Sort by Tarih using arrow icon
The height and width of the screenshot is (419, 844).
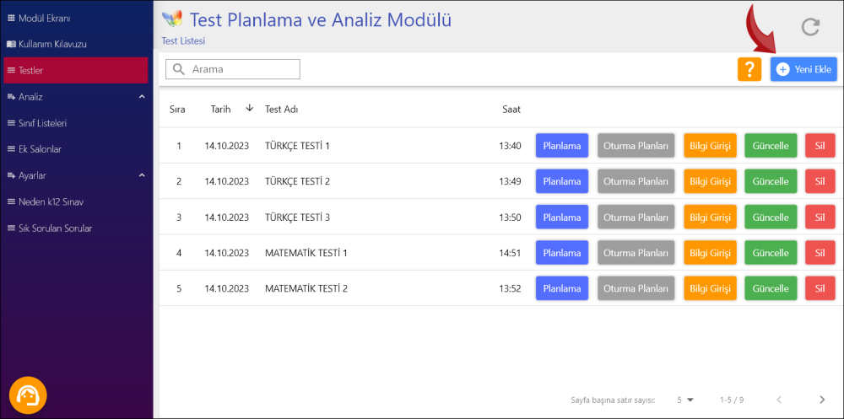(249, 108)
